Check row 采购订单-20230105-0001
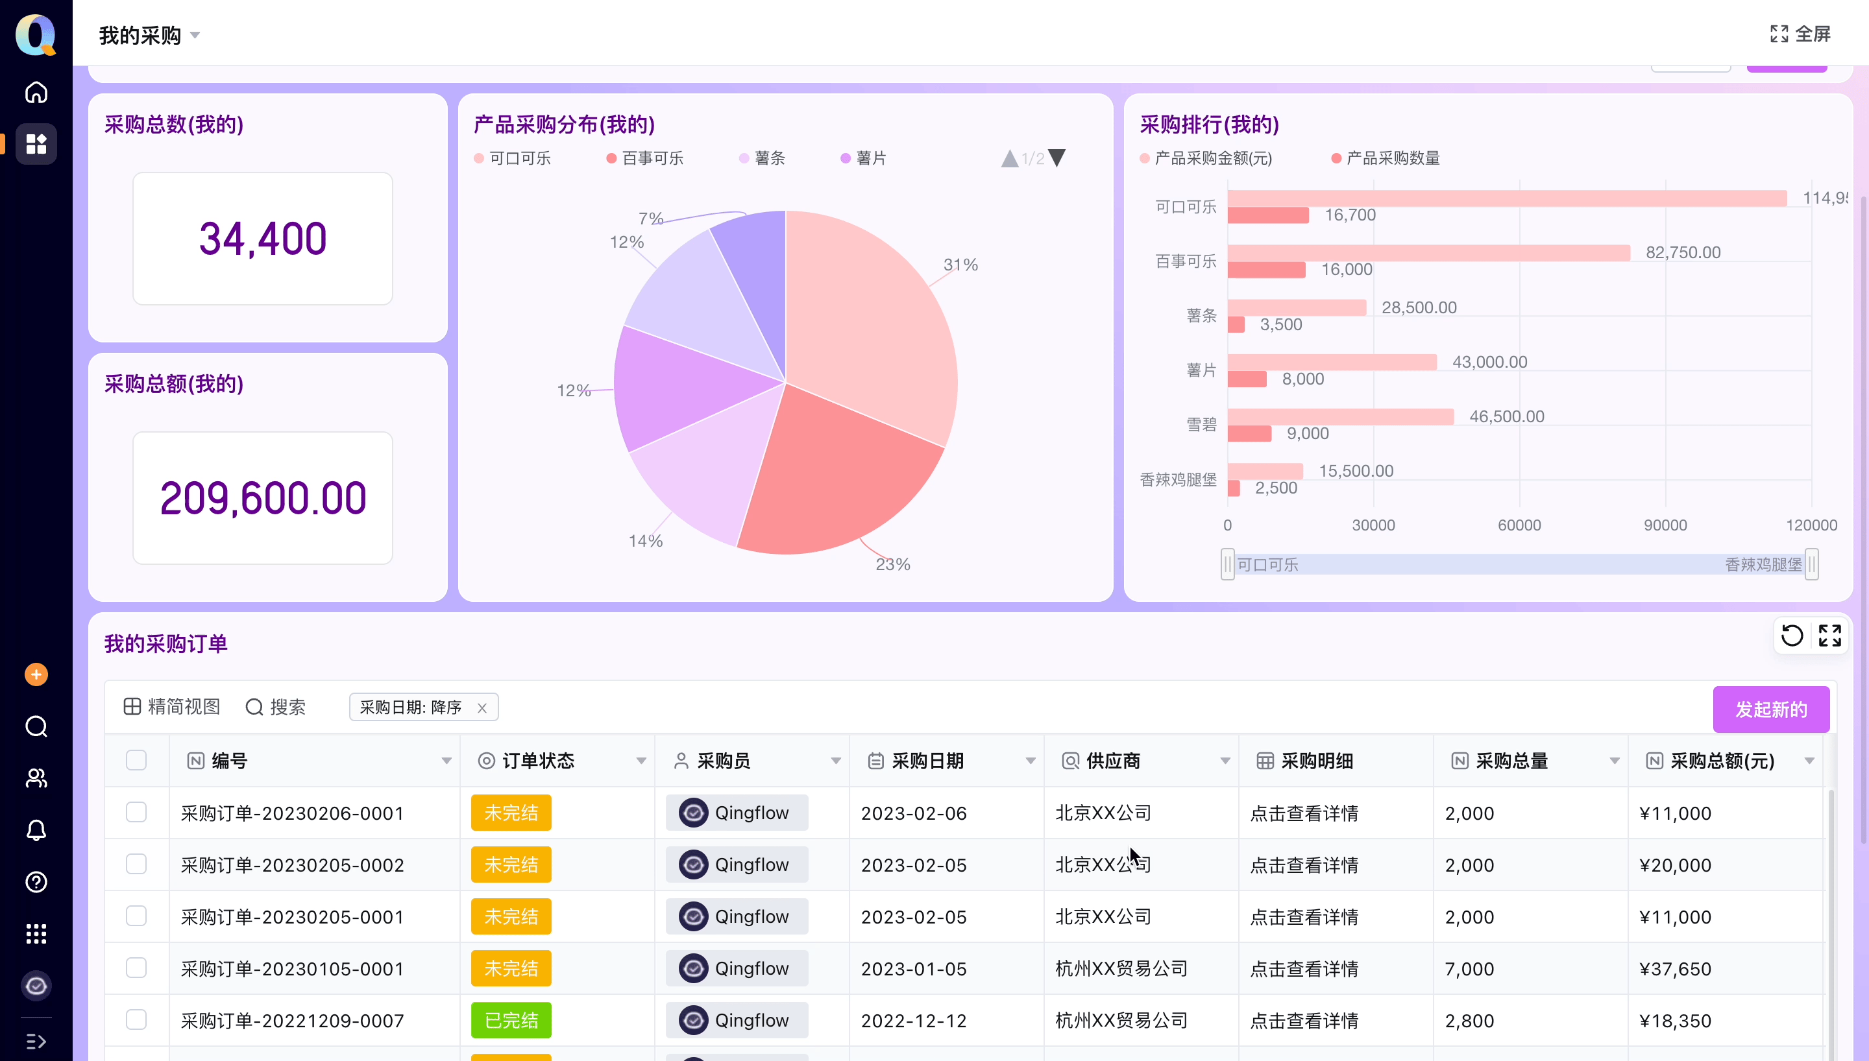Screen dimensions: 1869x1061 click(136, 968)
